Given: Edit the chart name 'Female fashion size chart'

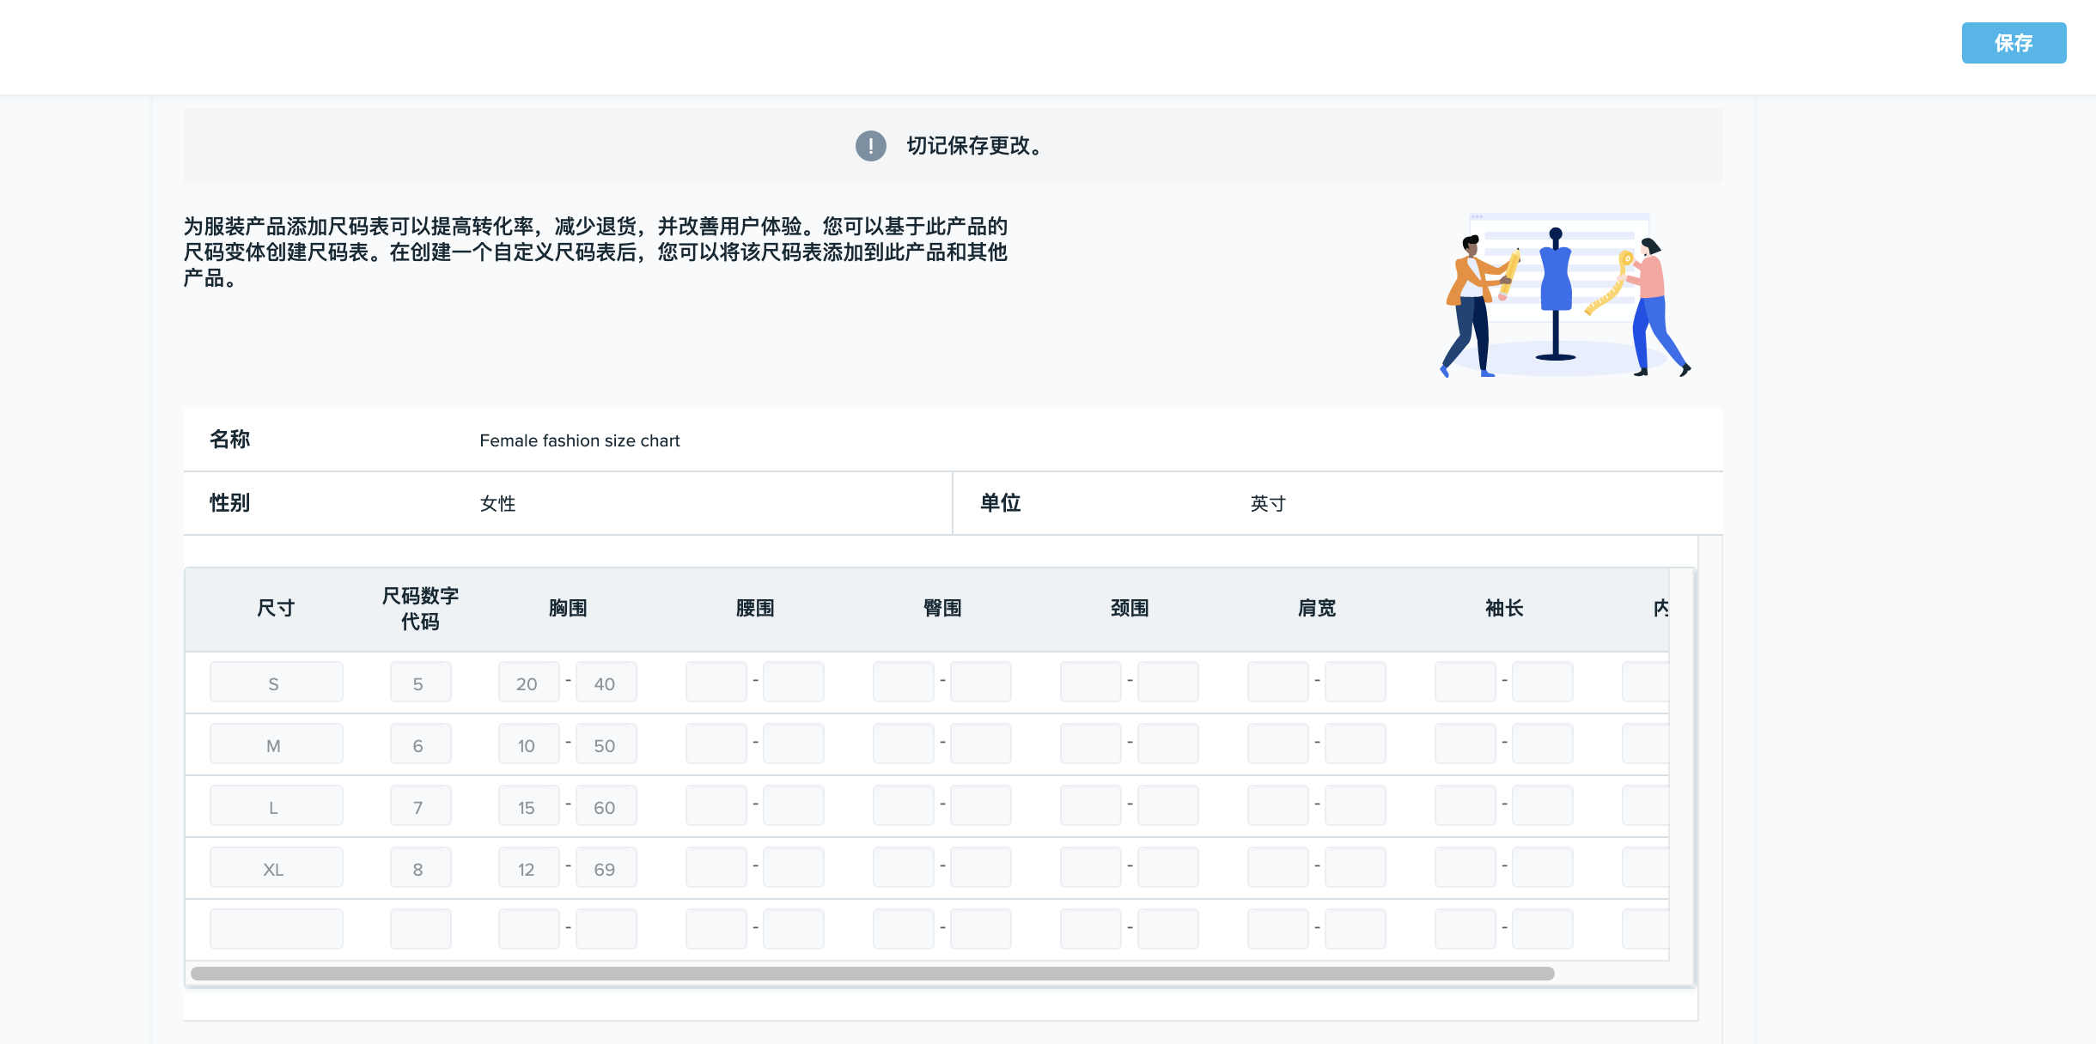Looking at the screenshot, I should 580,440.
